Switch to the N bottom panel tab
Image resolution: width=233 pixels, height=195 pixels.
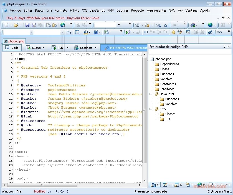click(x=178, y=185)
